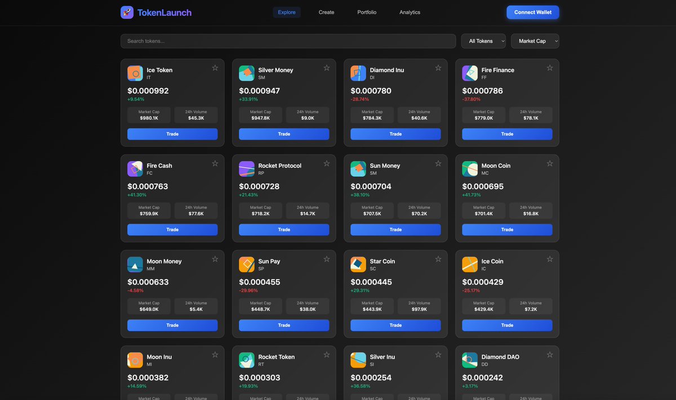Click the Fire Cash avatar icon
This screenshot has height=400, width=676.
tap(135, 169)
